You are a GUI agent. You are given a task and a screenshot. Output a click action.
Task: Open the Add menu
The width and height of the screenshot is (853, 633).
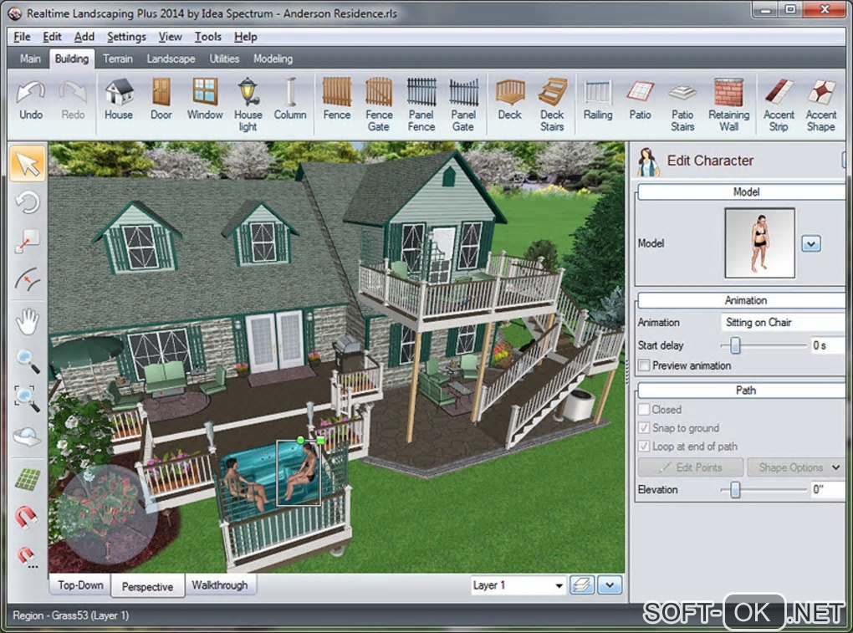coord(84,37)
